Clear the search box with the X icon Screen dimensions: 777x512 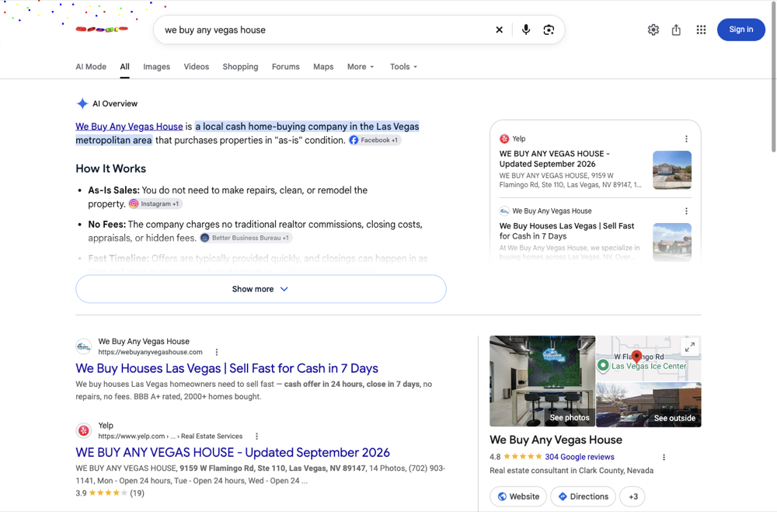(x=499, y=30)
